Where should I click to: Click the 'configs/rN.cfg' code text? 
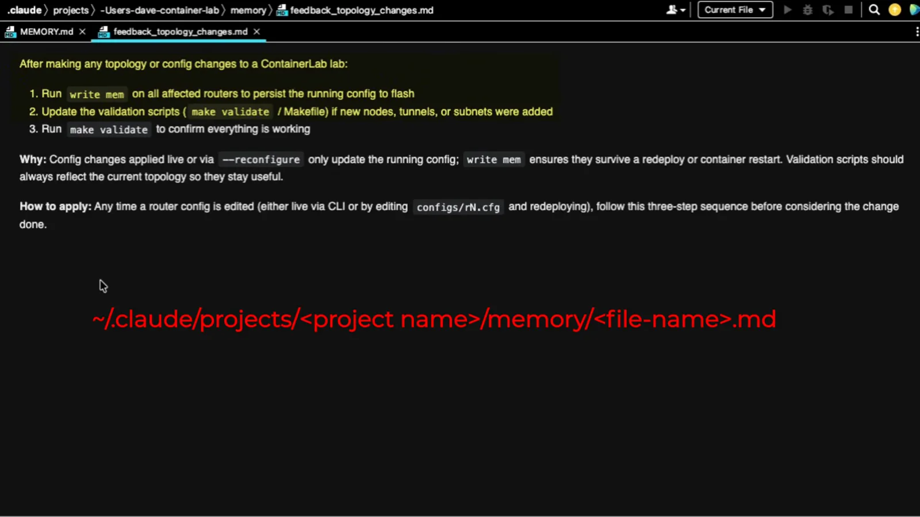[x=458, y=207]
